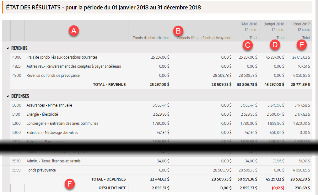Select account code 4900

point(17,76)
